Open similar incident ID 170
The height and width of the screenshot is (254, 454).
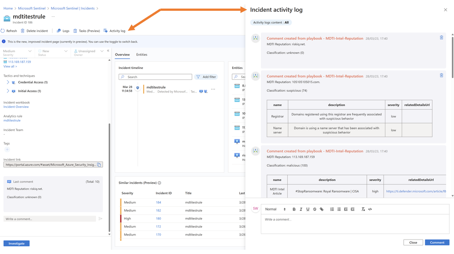(x=159, y=235)
